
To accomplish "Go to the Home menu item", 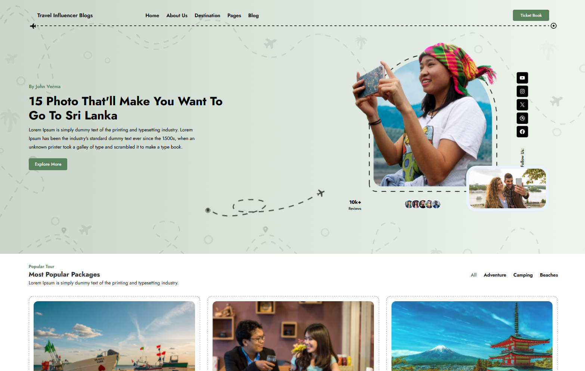I will tap(152, 15).
